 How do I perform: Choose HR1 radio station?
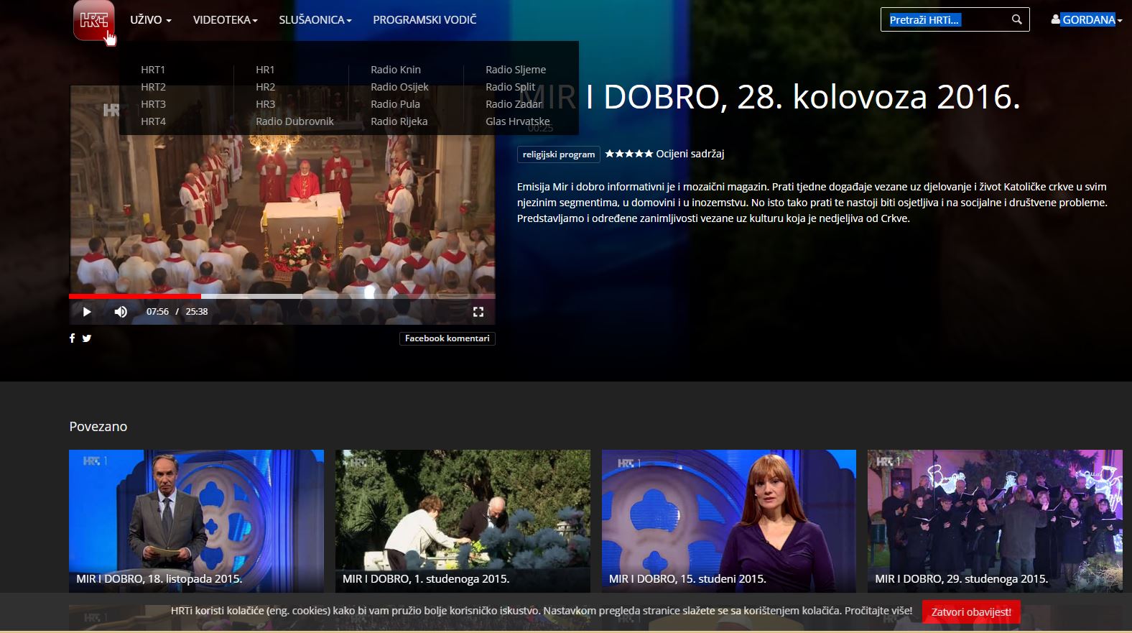(265, 70)
